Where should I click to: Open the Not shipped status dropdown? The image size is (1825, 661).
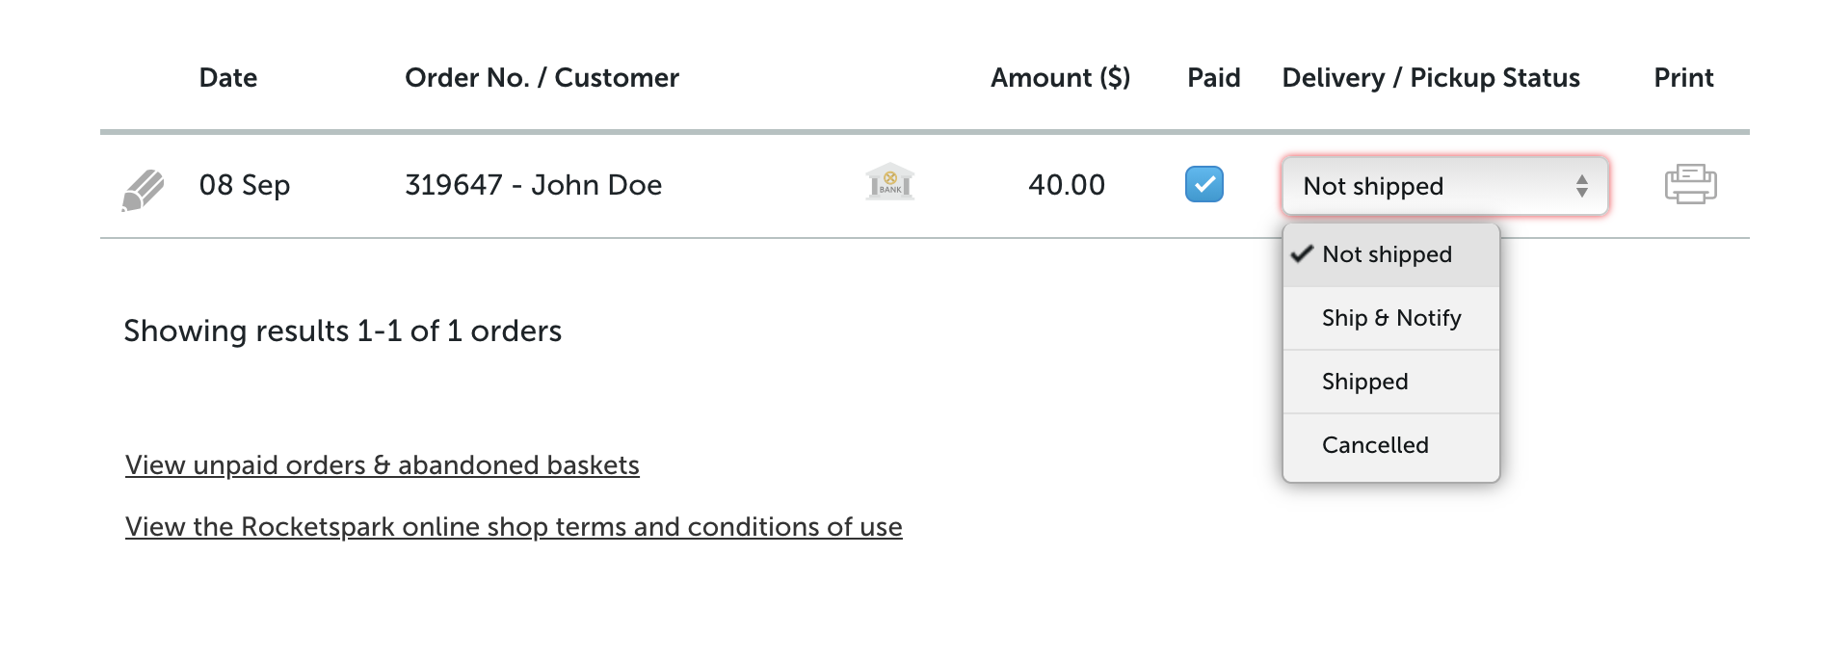tap(1445, 186)
